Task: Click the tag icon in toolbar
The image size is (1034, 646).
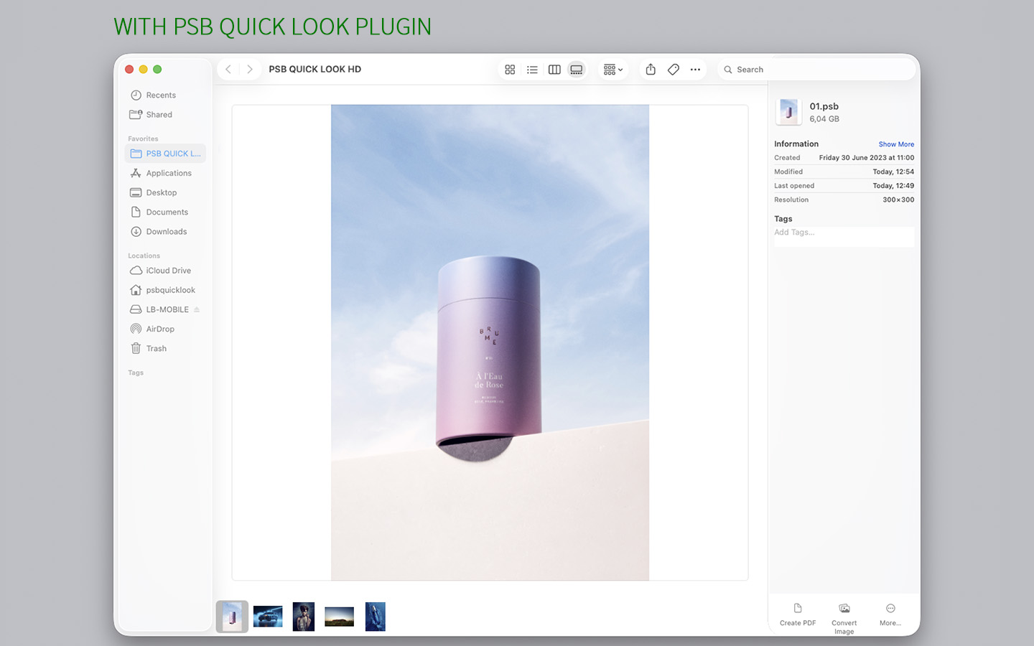Action: point(673,70)
